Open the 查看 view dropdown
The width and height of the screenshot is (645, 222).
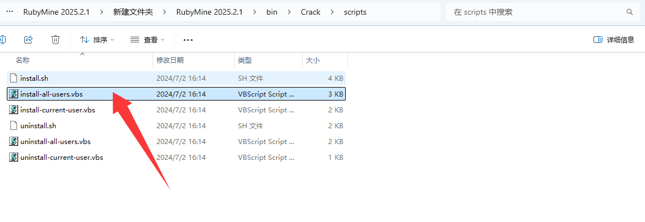pos(147,40)
